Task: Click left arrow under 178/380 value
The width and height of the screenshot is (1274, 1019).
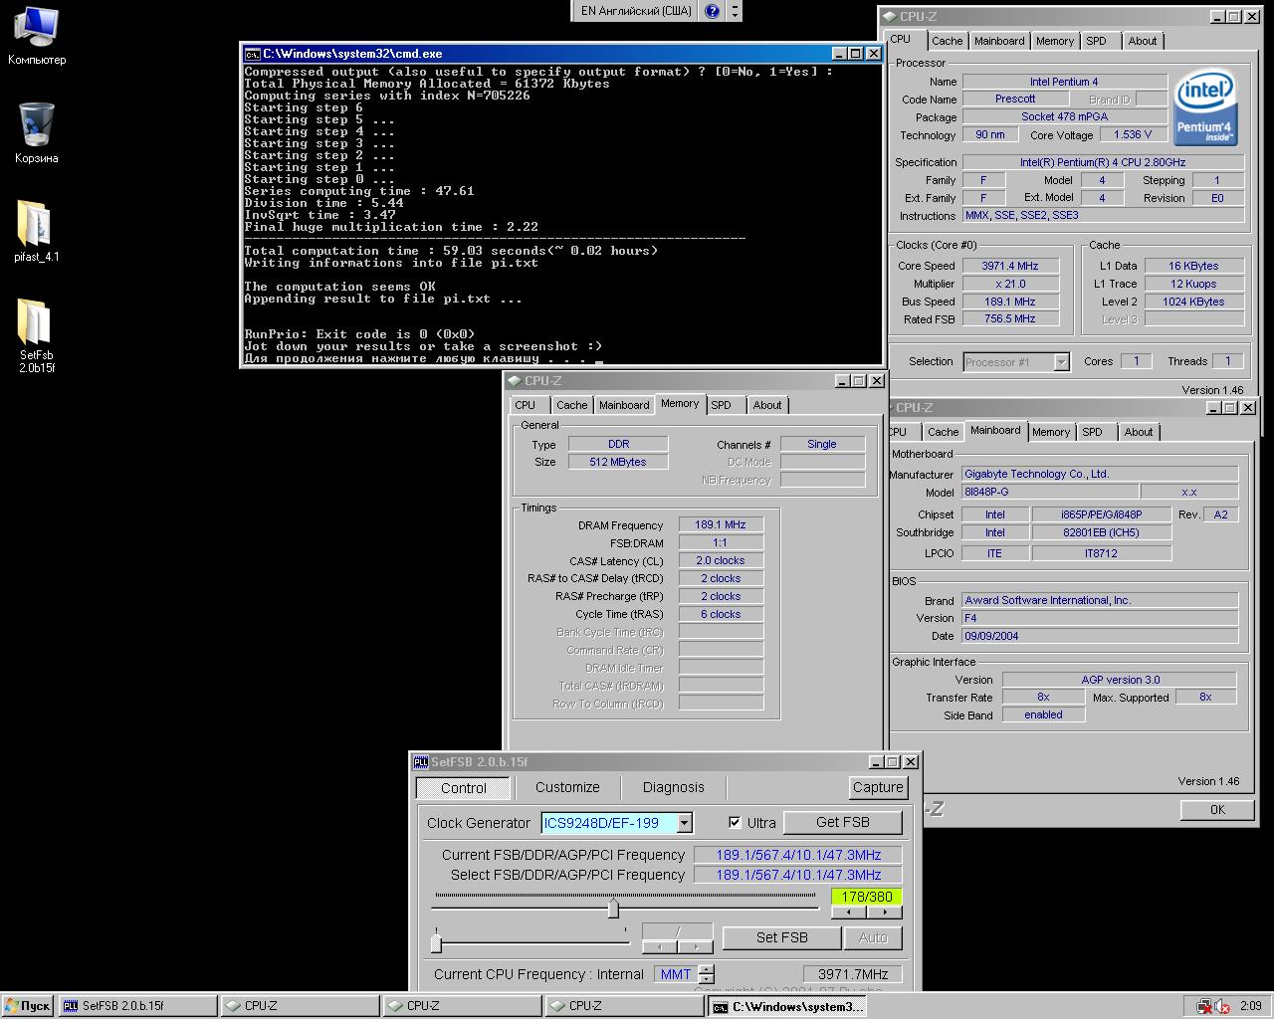Action: pyautogui.click(x=848, y=912)
